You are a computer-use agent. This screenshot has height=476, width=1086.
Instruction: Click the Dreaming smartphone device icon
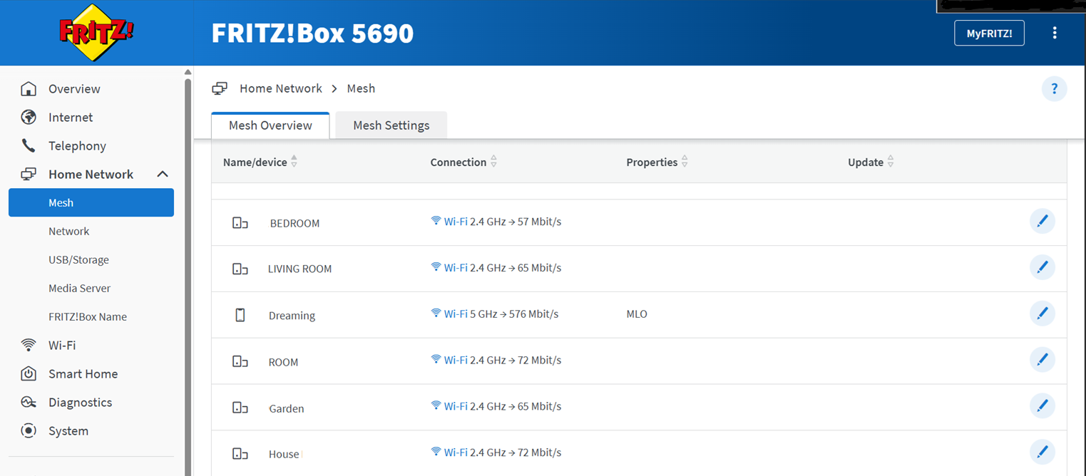pyautogui.click(x=240, y=315)
